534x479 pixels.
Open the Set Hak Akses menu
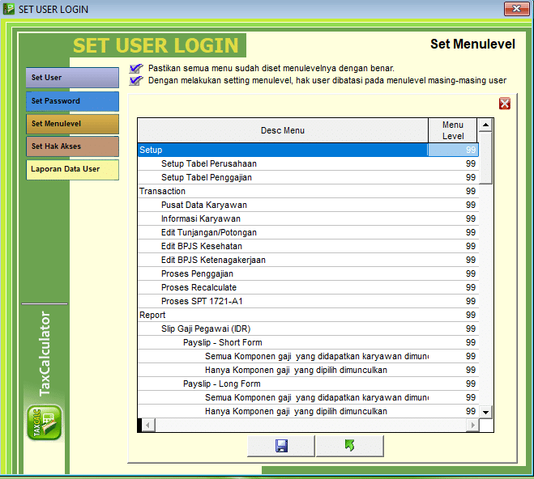[x=72, y=146]
